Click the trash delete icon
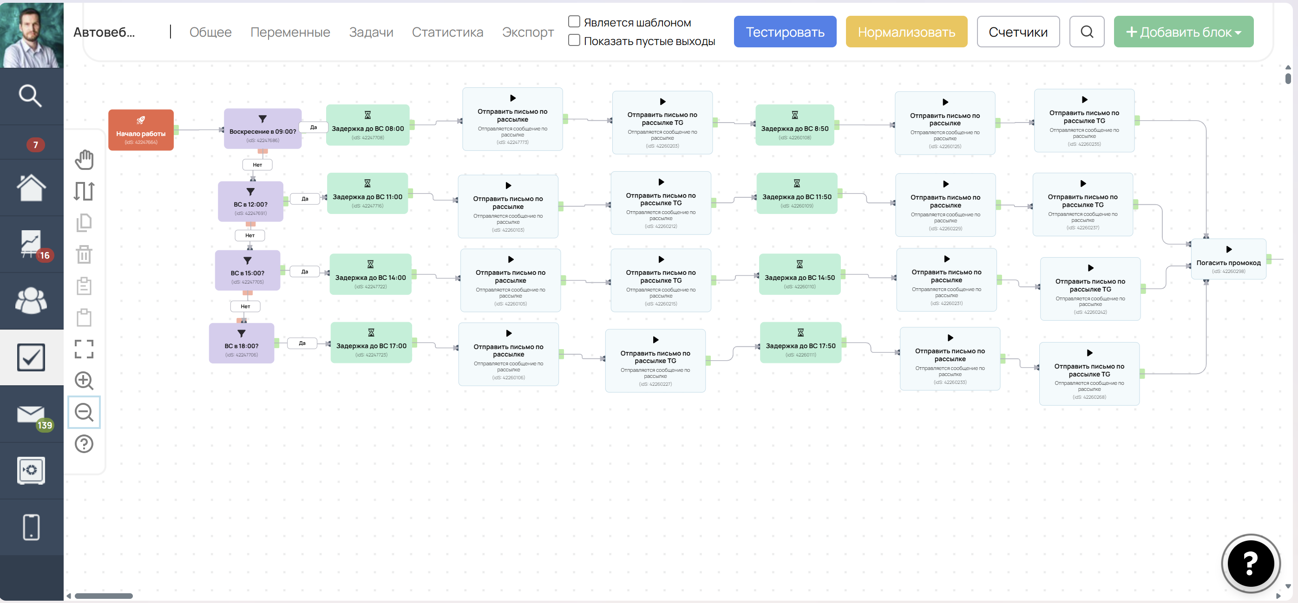Screen dimensions: 1298x603 click(x=84, y=254)
